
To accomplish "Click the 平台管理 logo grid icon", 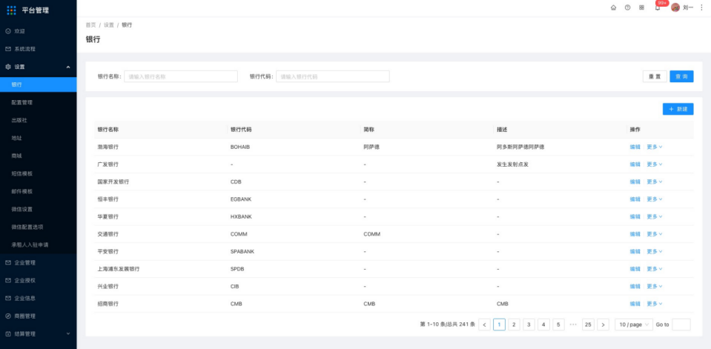I will 11,10.
